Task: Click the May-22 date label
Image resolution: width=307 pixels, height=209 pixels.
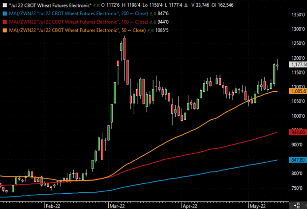Action: pos(258,206)
